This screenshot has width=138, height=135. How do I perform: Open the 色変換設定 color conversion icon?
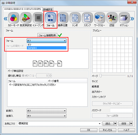[x=26, y=19]
